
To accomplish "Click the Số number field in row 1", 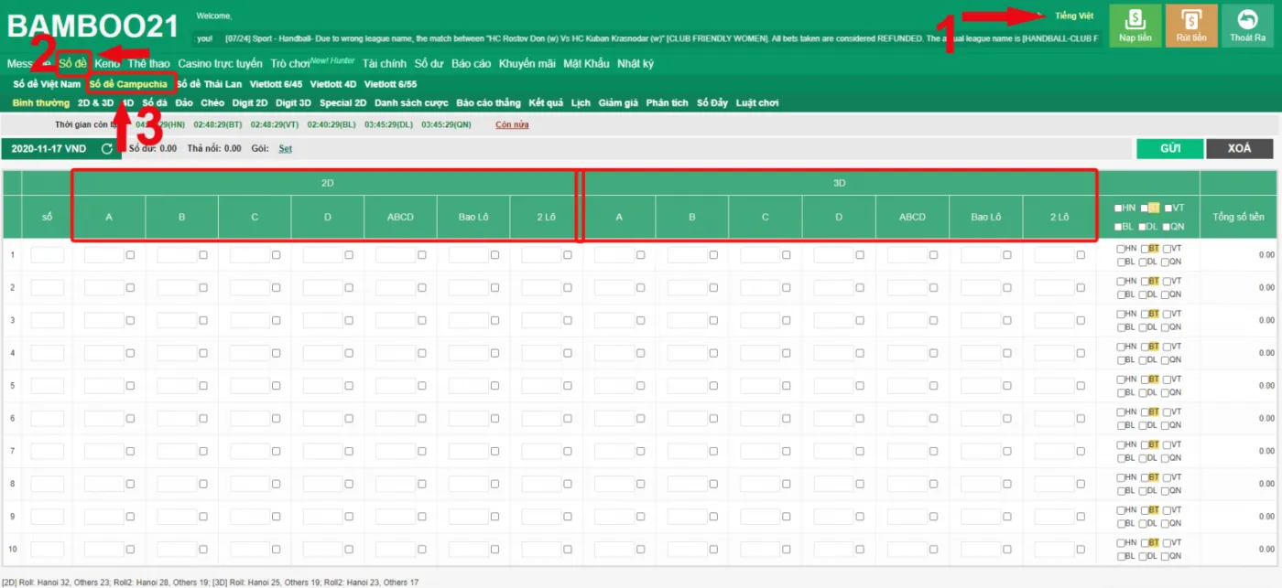I will pos(48,255).
